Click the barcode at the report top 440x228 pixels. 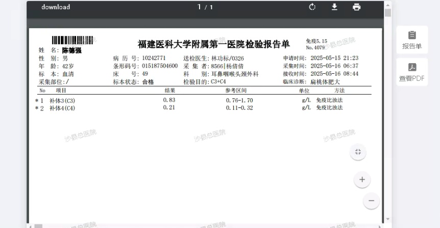point(72,40)
